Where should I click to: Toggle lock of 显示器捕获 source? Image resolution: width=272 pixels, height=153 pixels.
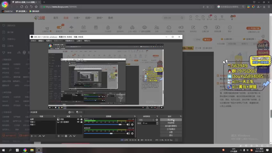click(x=81, y=122)
